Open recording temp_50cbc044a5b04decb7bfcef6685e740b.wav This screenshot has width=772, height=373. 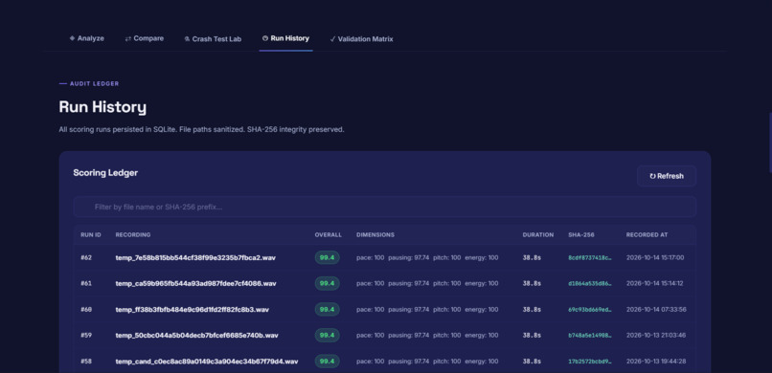197,335
